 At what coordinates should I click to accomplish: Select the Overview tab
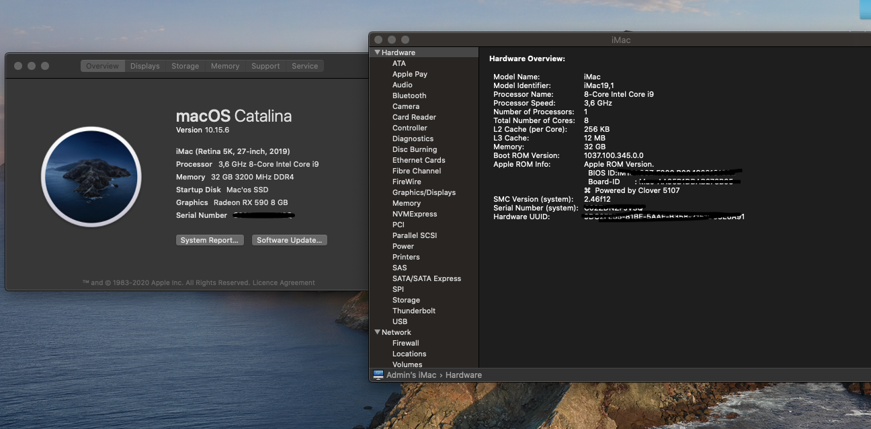[x=102, y=66]
